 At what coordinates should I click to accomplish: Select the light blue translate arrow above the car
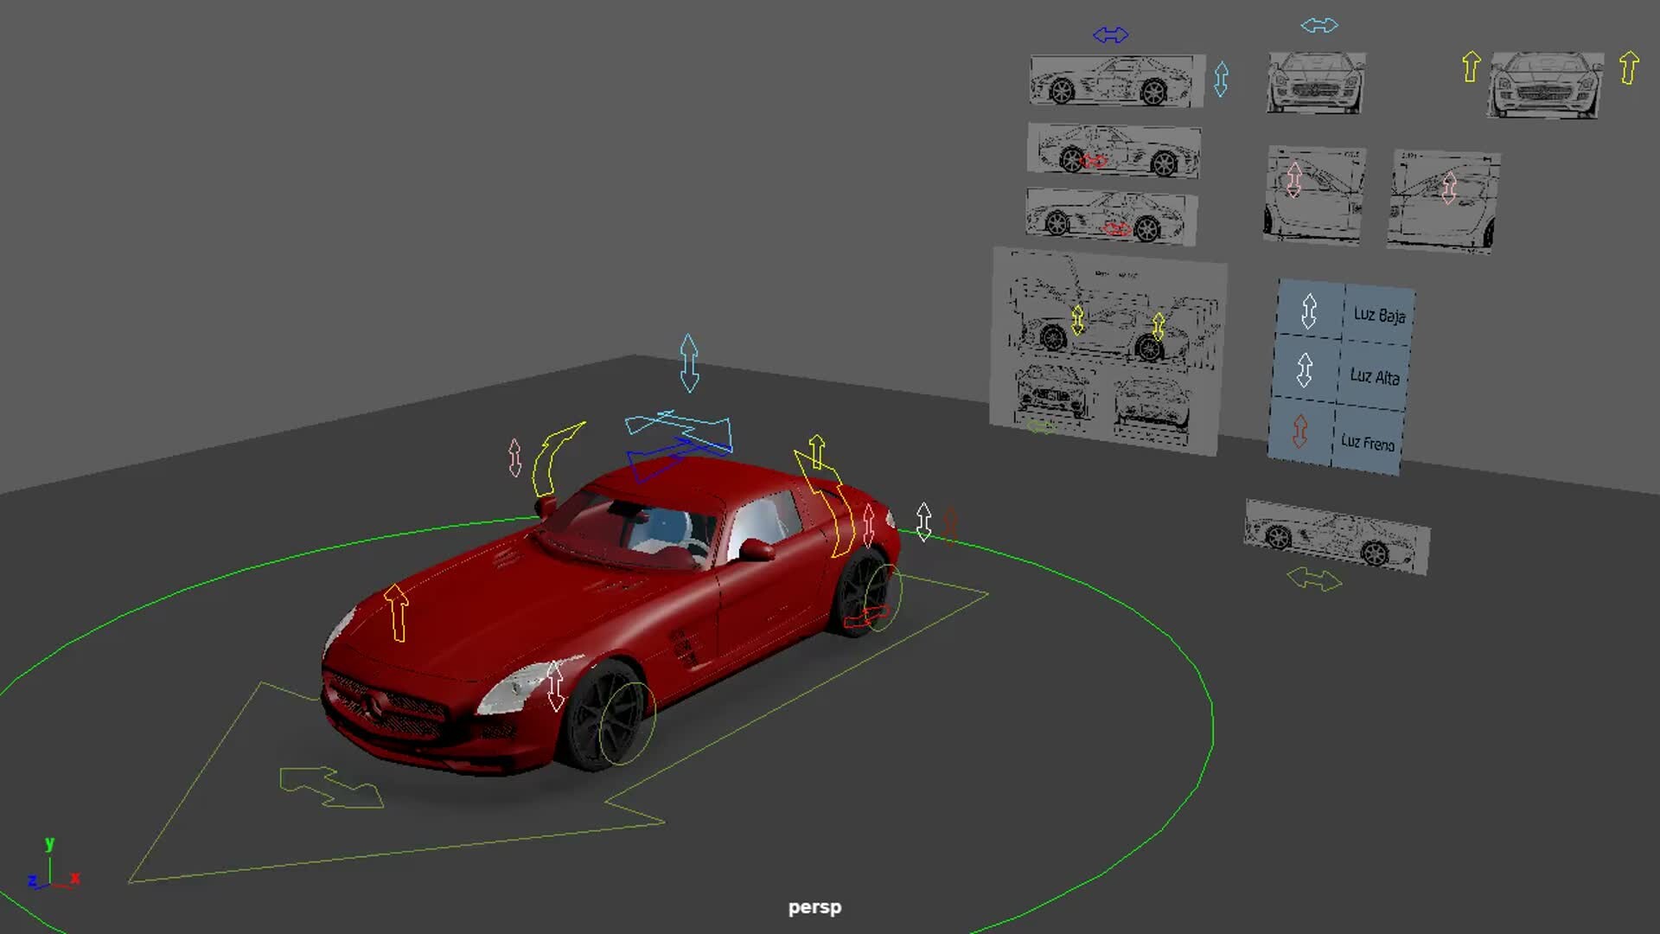(689, 363)
